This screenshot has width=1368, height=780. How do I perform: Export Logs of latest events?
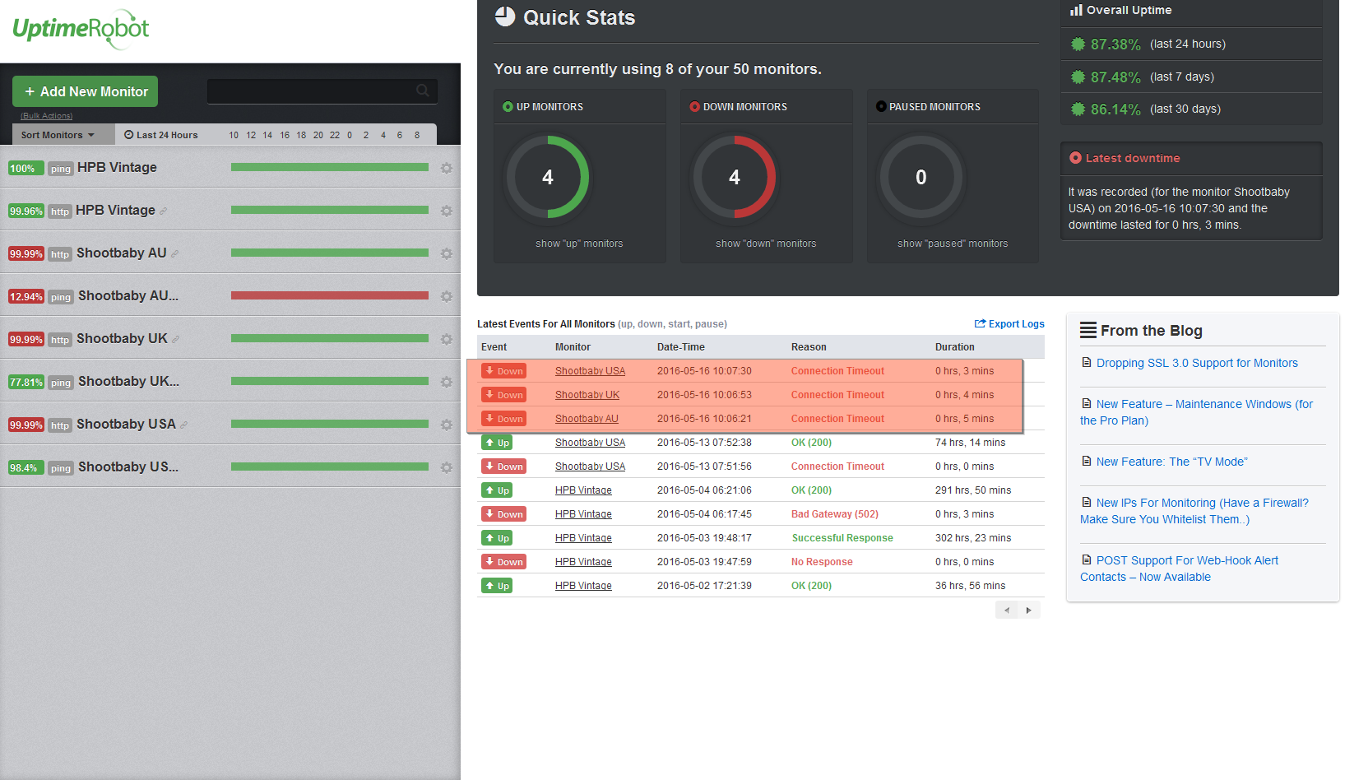1009,324
